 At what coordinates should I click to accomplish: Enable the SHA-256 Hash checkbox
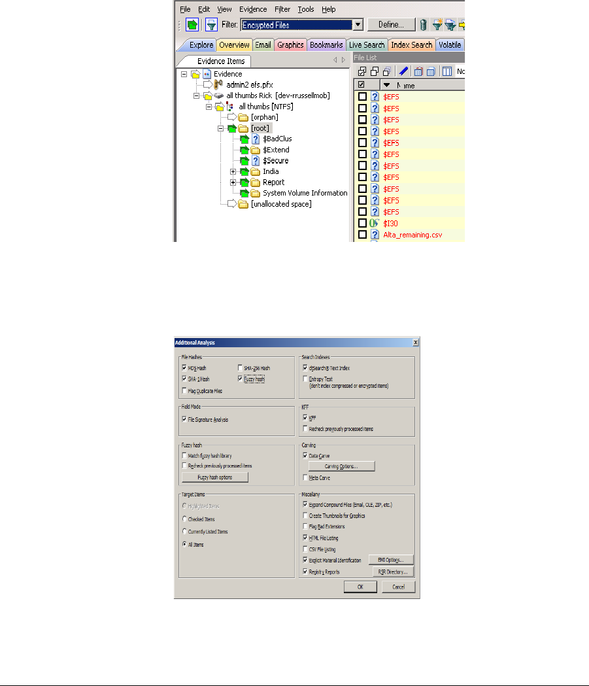(240, 368)
